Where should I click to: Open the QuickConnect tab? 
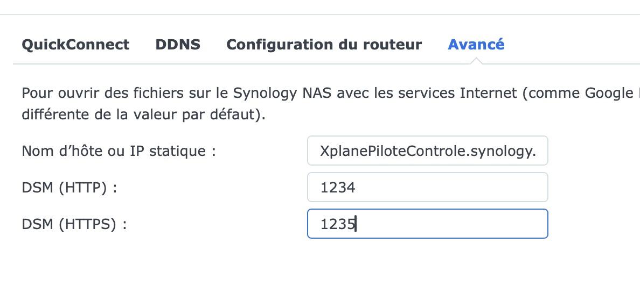75,45
